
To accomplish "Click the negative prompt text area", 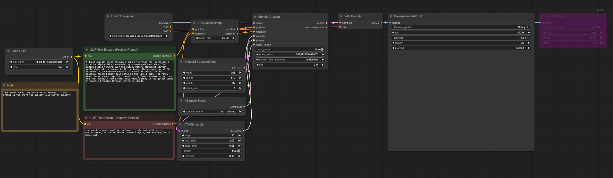I will click(129, 143).
